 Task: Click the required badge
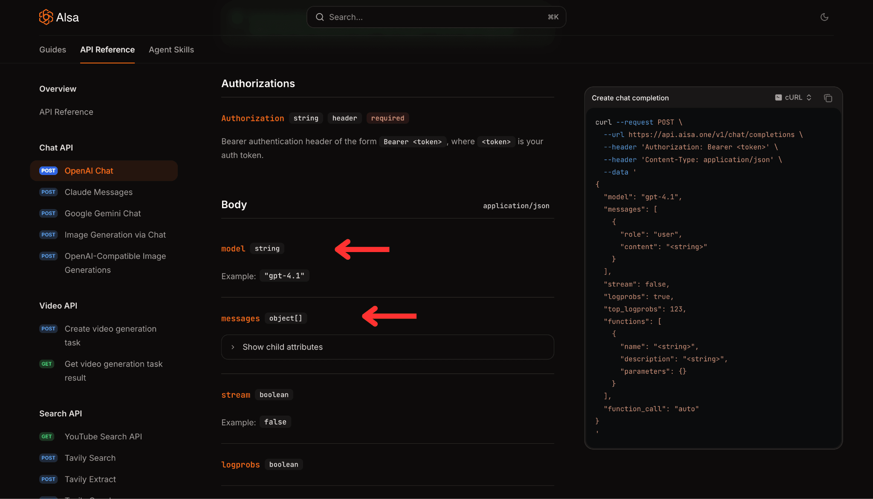click(x=387, y=118)
